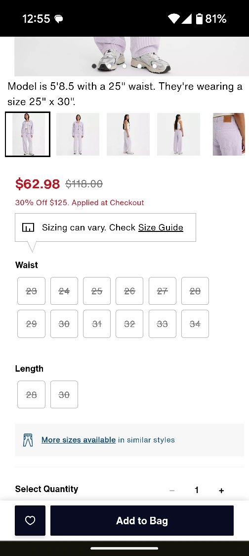The height and width of the screenshot is (556, 249).
Task: Tap the jeans icon for similar styles
Action: point(28,440)
